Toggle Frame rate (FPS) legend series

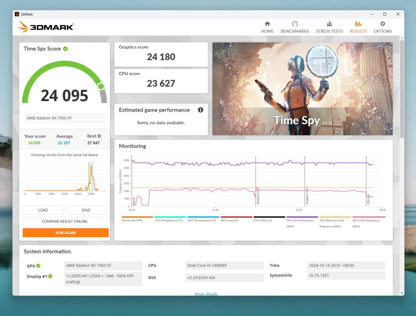[132, 221]
